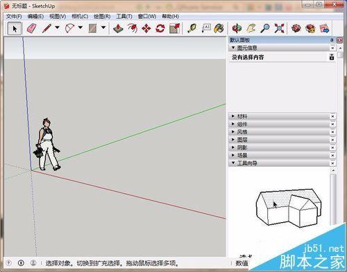Open the 工具(T) menu

[124, 17]
